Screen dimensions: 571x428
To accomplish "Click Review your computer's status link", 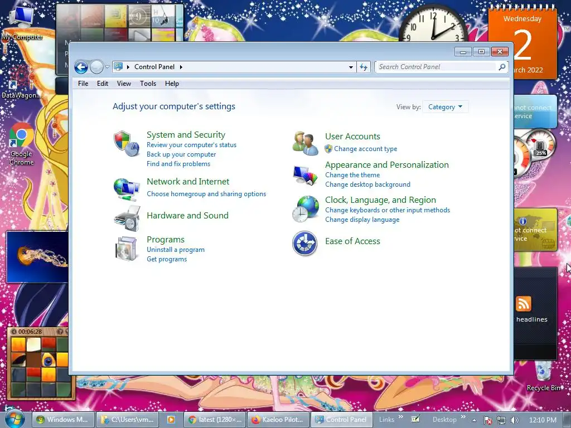I will [x=192, y=145].
